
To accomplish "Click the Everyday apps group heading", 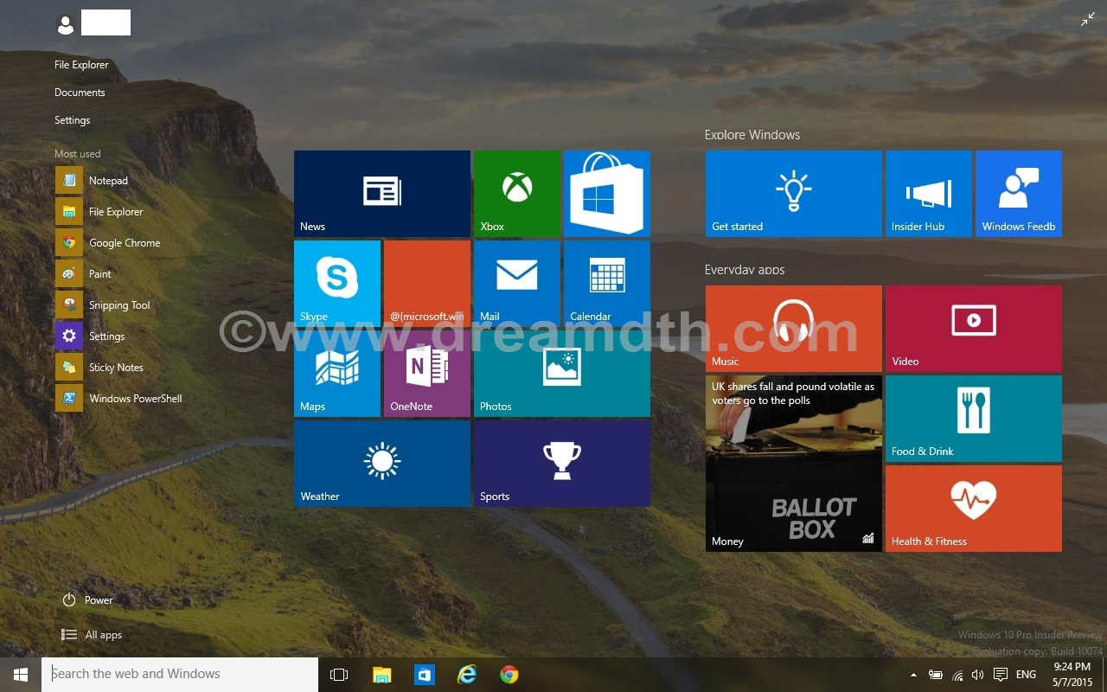I will tap(745, 270).
